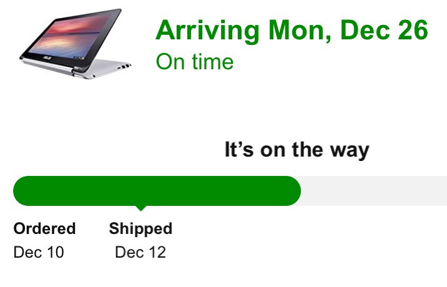
Task: Click the Shipped pointer triangle marker
Action: [x=140, y=208]
